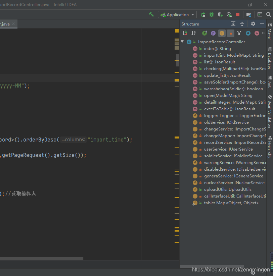Click the Build project hammer icon
Viewport: 273px width, 276px height.
click(x=151, y=14)
